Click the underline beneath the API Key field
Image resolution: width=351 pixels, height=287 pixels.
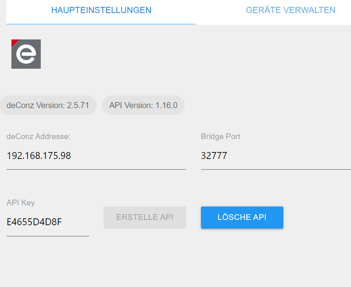47,235
